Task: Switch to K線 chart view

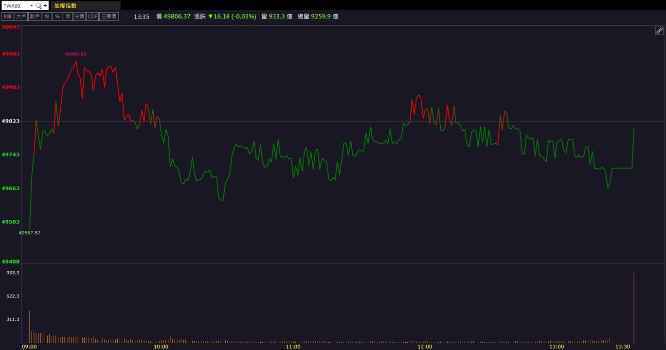Action: point(7,17)
